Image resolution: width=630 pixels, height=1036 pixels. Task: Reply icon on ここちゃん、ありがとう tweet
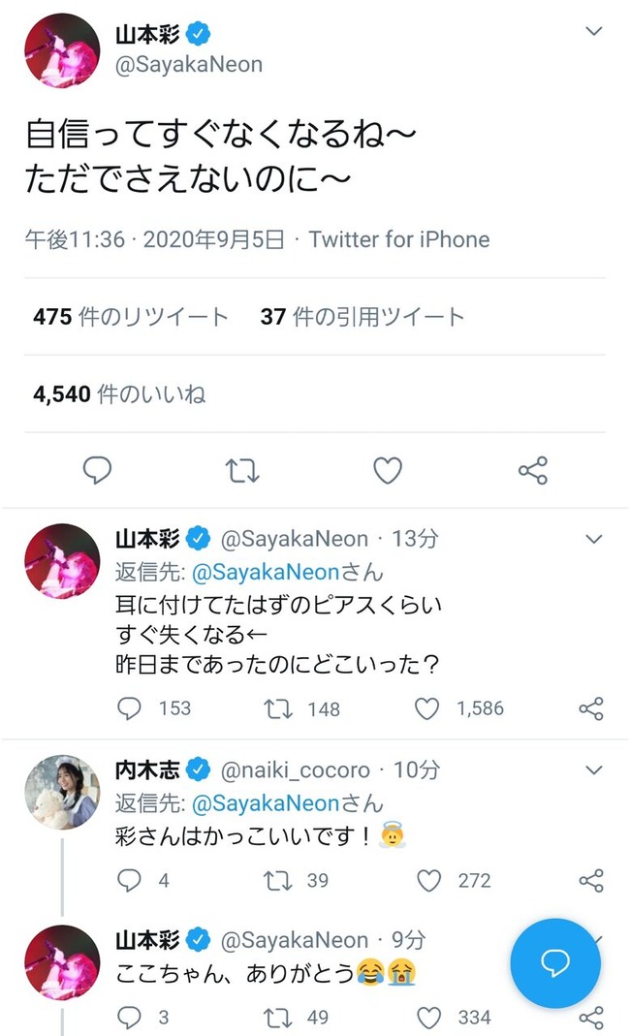point(129,1017)
